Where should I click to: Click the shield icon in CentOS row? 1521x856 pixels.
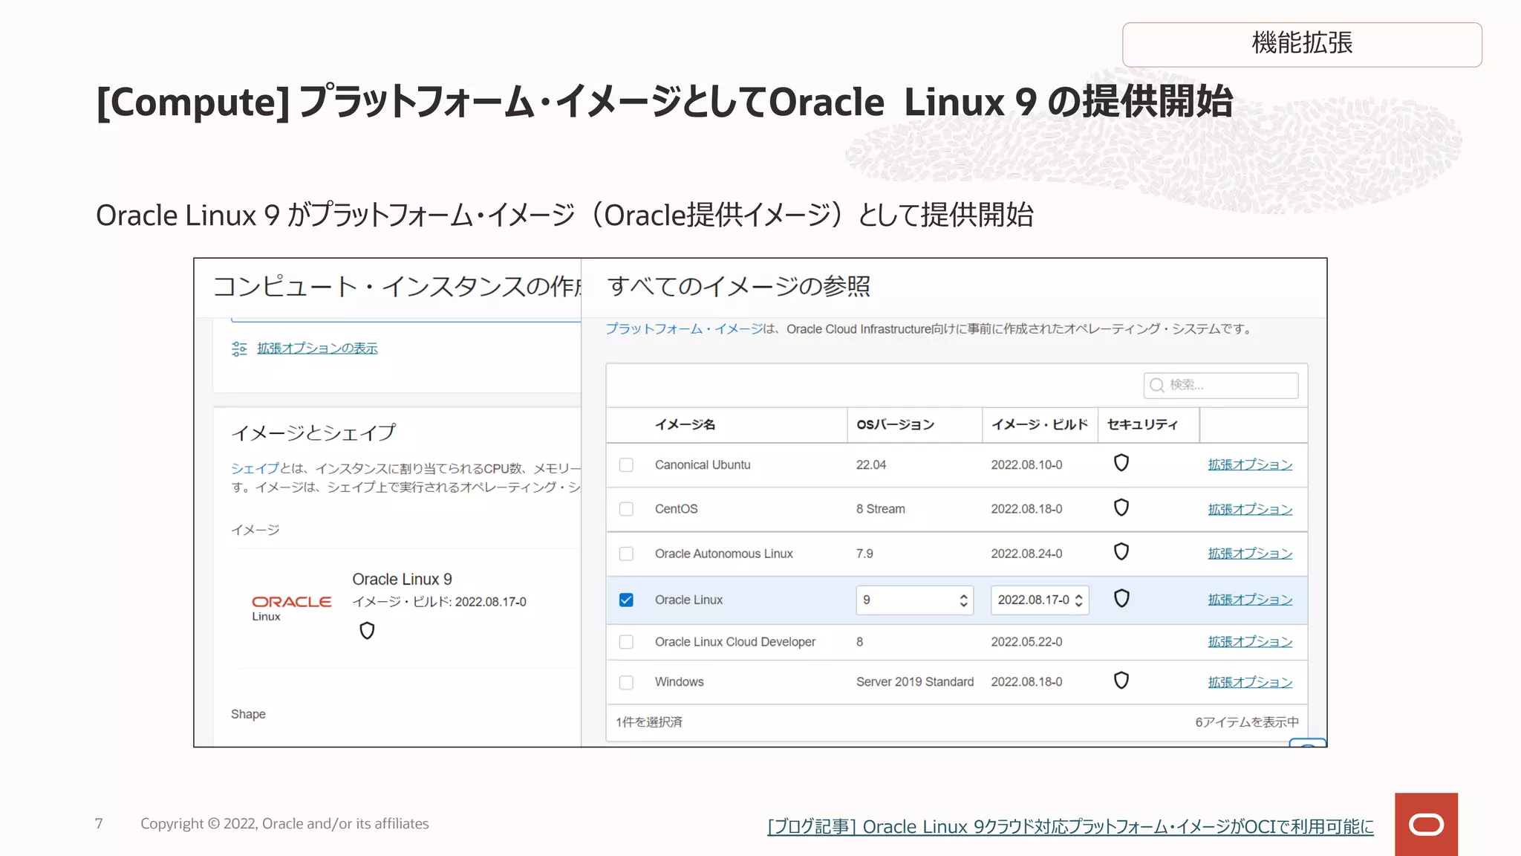tap(1121, 508)
